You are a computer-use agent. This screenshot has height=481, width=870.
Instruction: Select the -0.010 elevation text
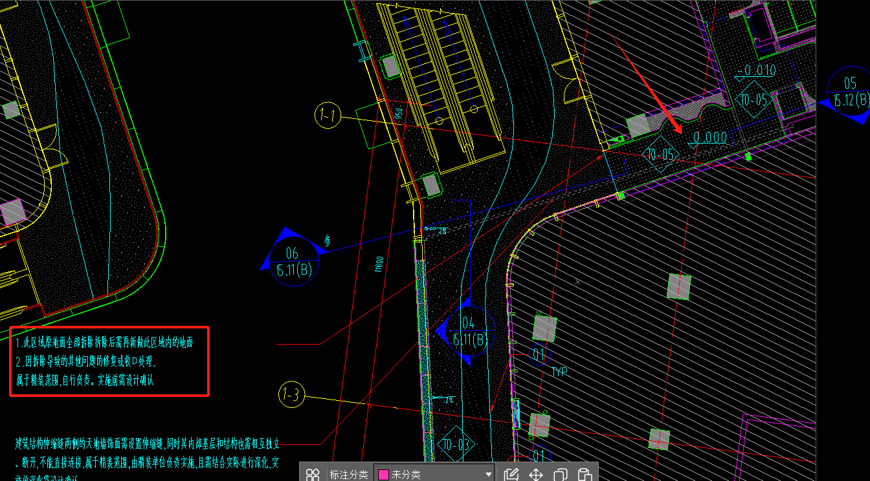tap(756, 70)
